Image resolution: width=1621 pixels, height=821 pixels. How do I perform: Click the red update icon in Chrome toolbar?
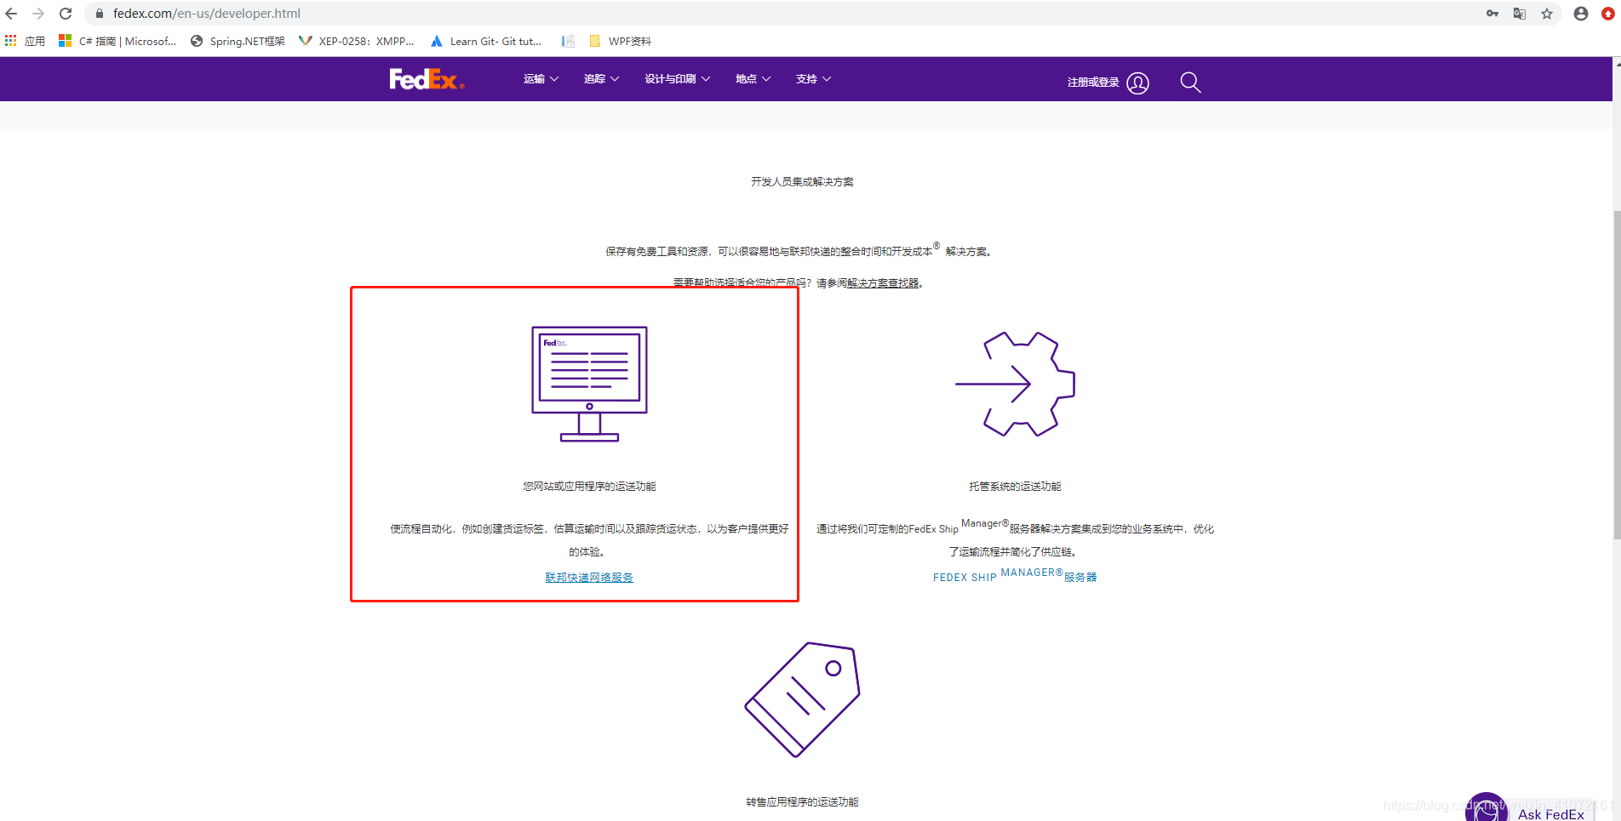click(1608, 14)
